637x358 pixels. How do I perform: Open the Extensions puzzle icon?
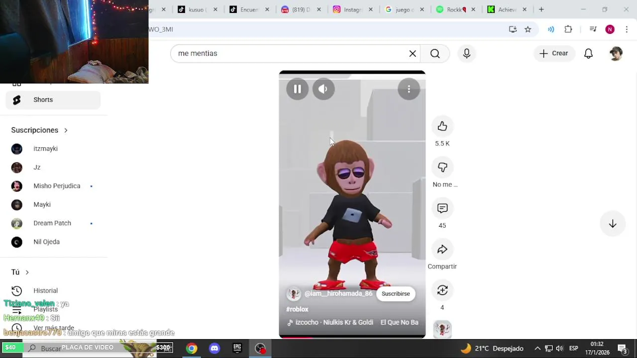[568, 29]
